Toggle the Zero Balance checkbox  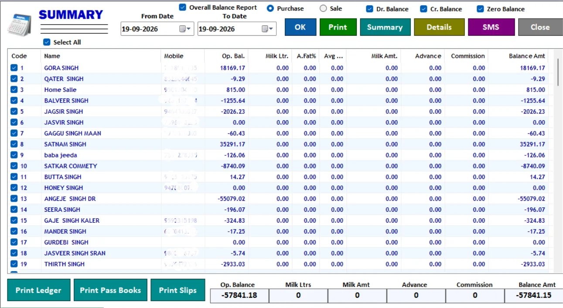point(480,9)
